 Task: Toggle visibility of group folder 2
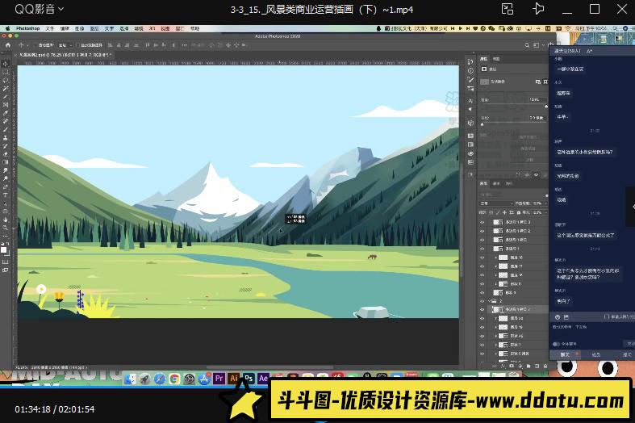point(482,301)
